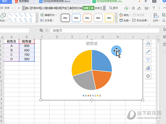Open the more options vertical dots
This screenshot has width=166, height=124.
tap(159, 8)
